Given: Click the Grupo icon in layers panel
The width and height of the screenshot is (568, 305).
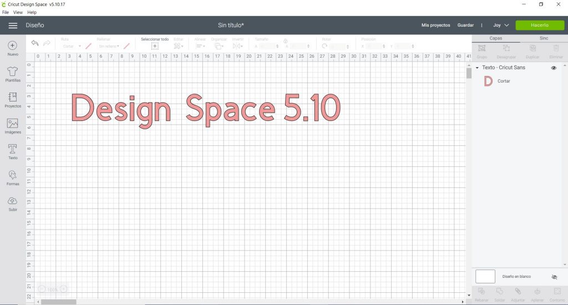Looking at the screenshot, I should pyautogui.click(x=482, y=48).
